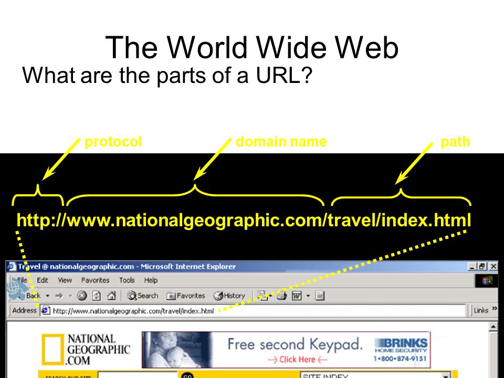Open the File menu
504x378 pixels.
[x=22, y=280]
